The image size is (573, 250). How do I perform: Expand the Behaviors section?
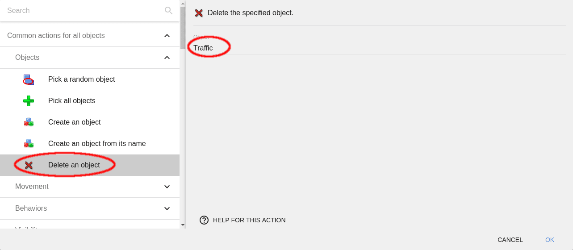coord(167,208)
